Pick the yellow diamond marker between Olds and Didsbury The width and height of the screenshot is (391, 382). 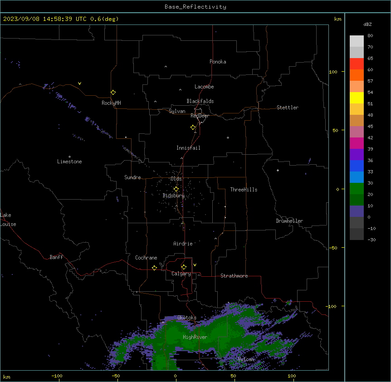[176, 189]
